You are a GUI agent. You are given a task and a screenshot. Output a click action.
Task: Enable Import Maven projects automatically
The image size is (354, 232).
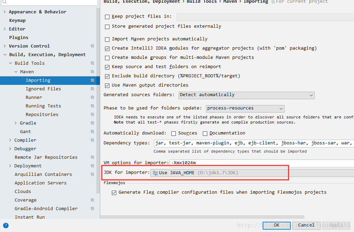[107, 40]
